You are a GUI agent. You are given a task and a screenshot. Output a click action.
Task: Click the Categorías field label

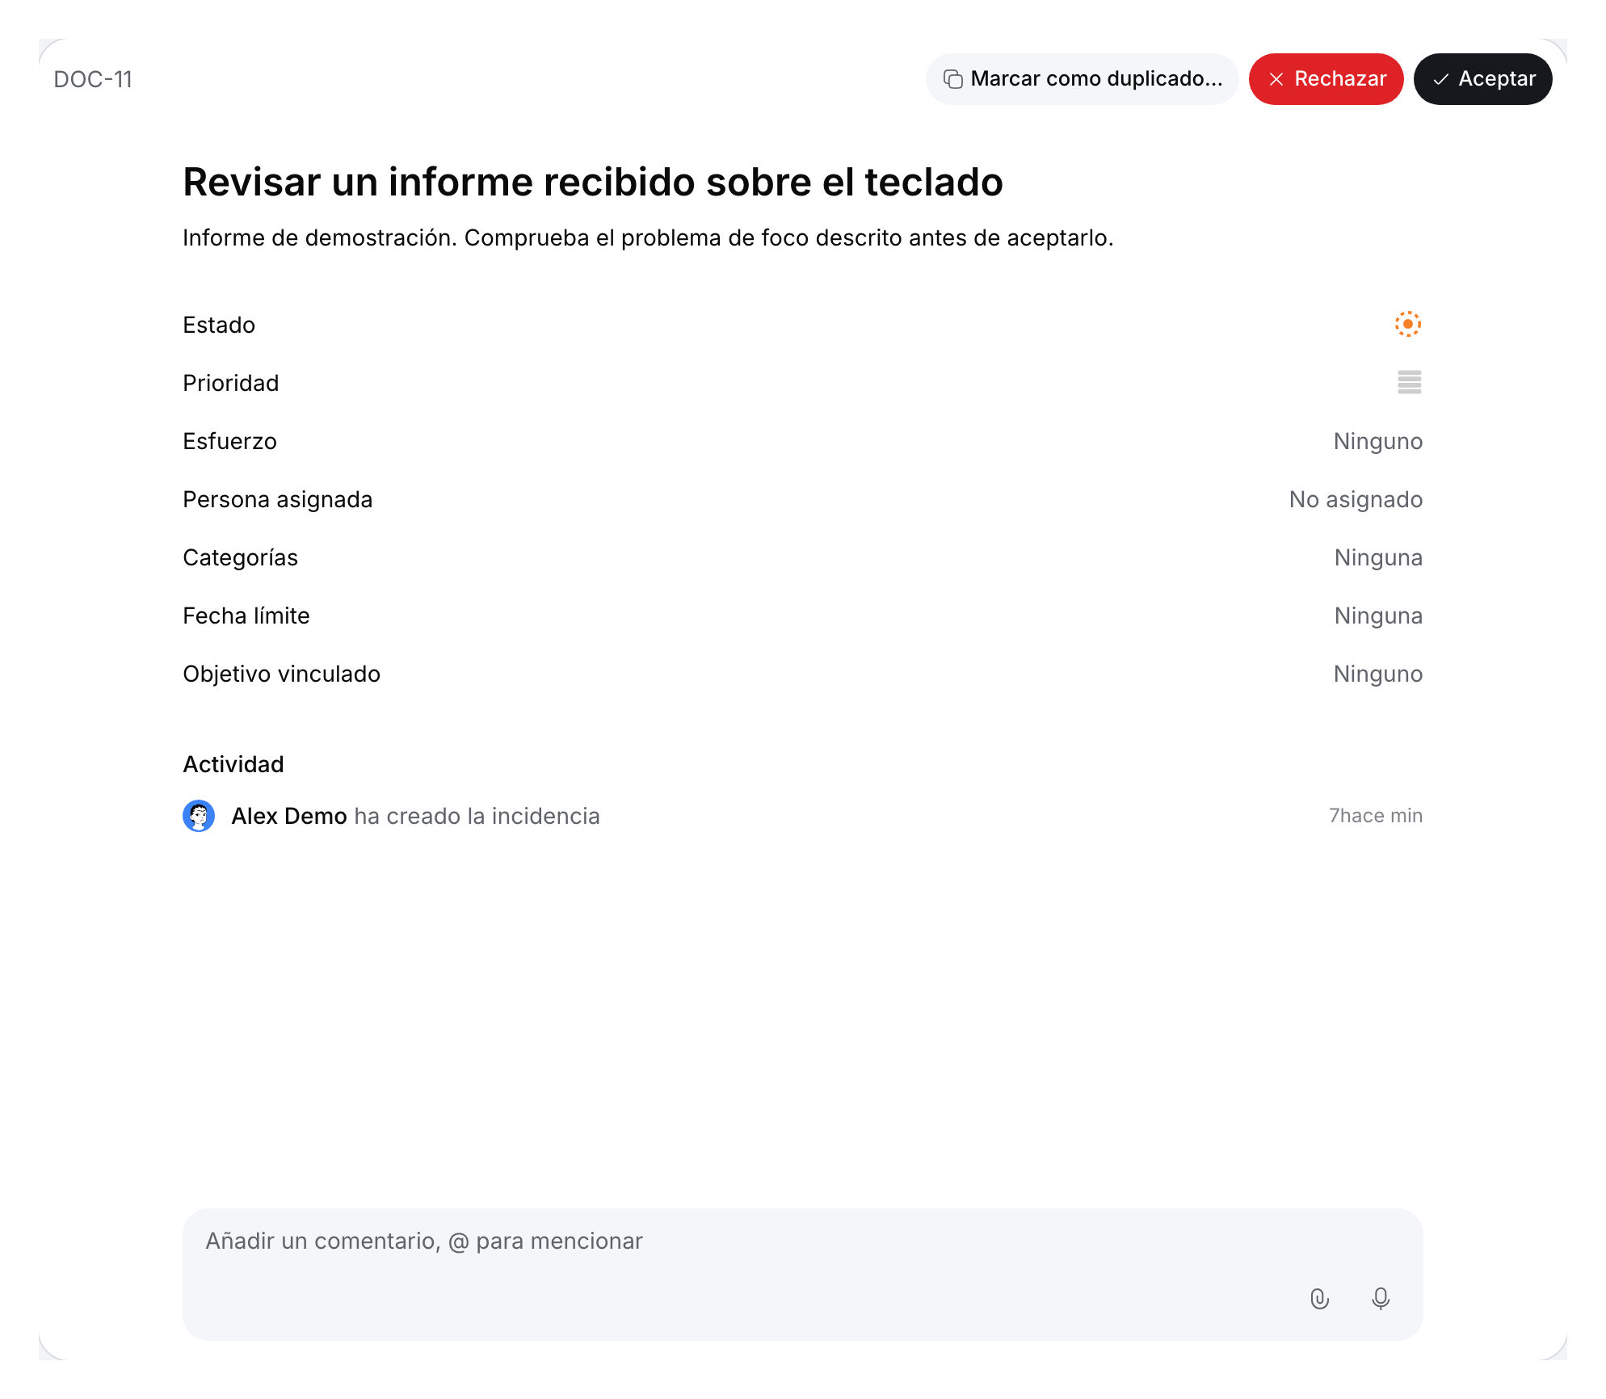point(241,557)
